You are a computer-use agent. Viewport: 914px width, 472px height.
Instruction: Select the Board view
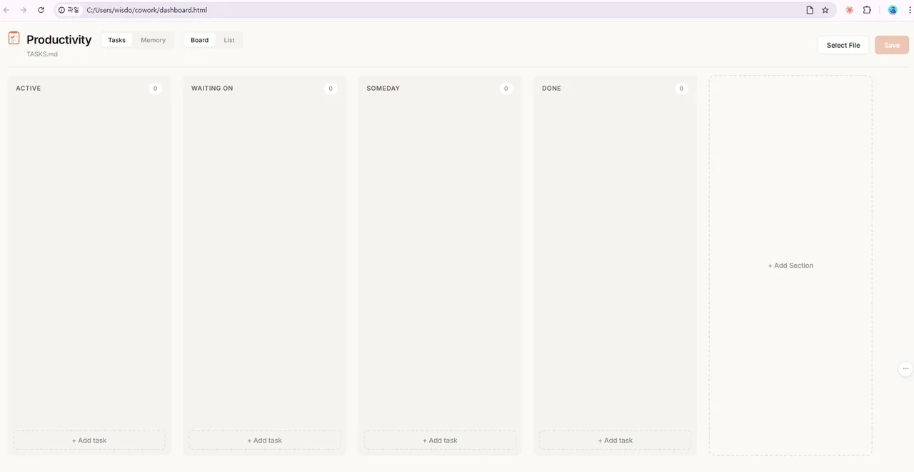tap(199, 40)
